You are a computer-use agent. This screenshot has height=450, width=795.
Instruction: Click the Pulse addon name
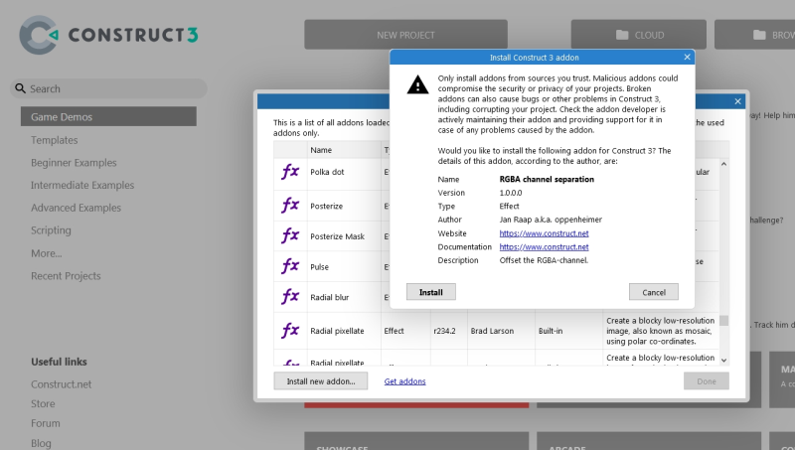pos(319,266)
